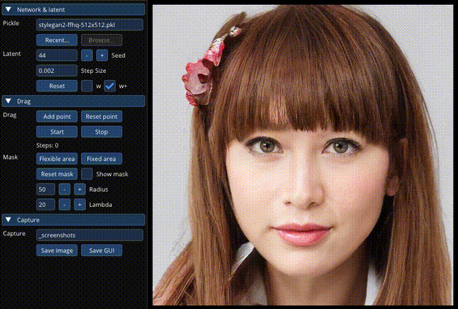Increase Radius with the plus button
Screen dimensions: 458x309
[79, 190]
